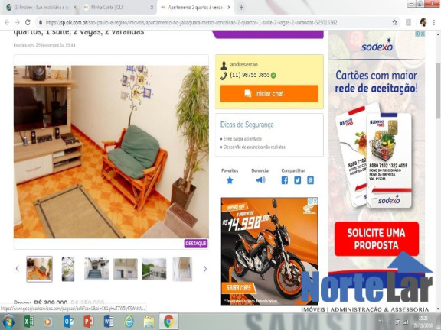Report listing with Denunciar megaphone
The image size is (441, 330).
coord(260,180)
